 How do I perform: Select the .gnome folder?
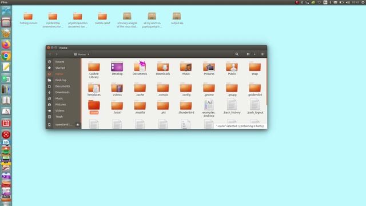tap(209, 89)
